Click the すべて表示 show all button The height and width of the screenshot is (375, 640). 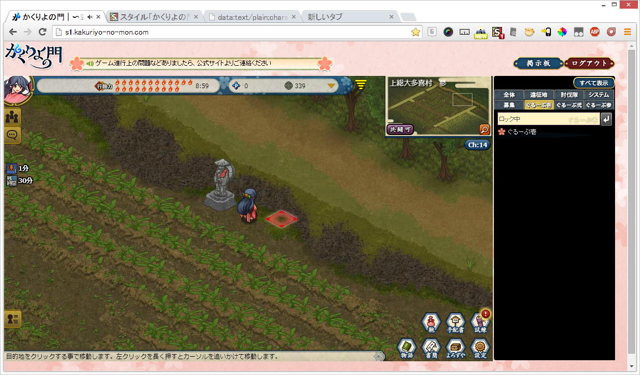[x=594, y=83]
